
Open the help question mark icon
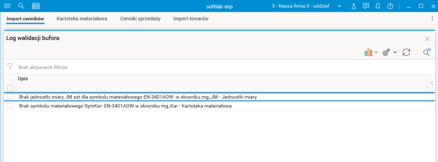(390, 6)
